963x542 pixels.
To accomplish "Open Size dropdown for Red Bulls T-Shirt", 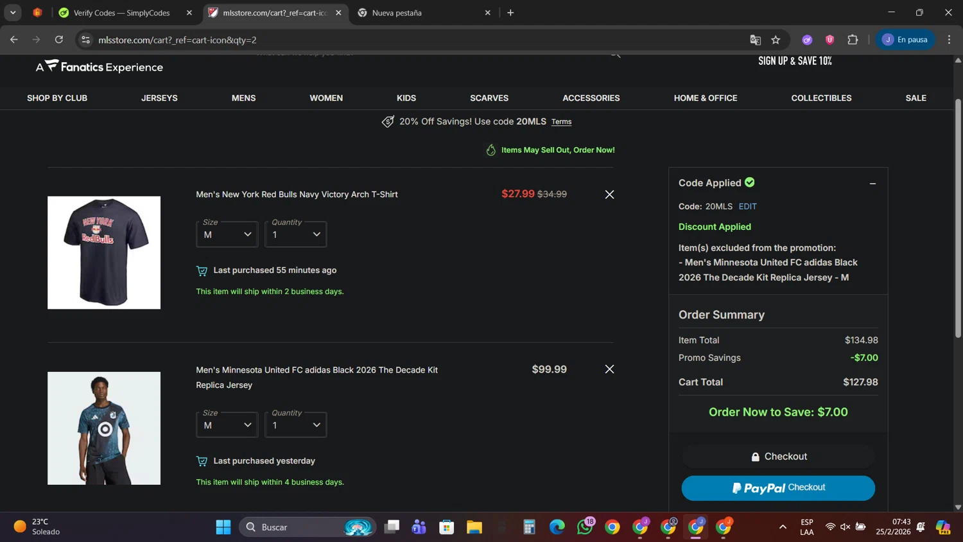I will (227, 234).
